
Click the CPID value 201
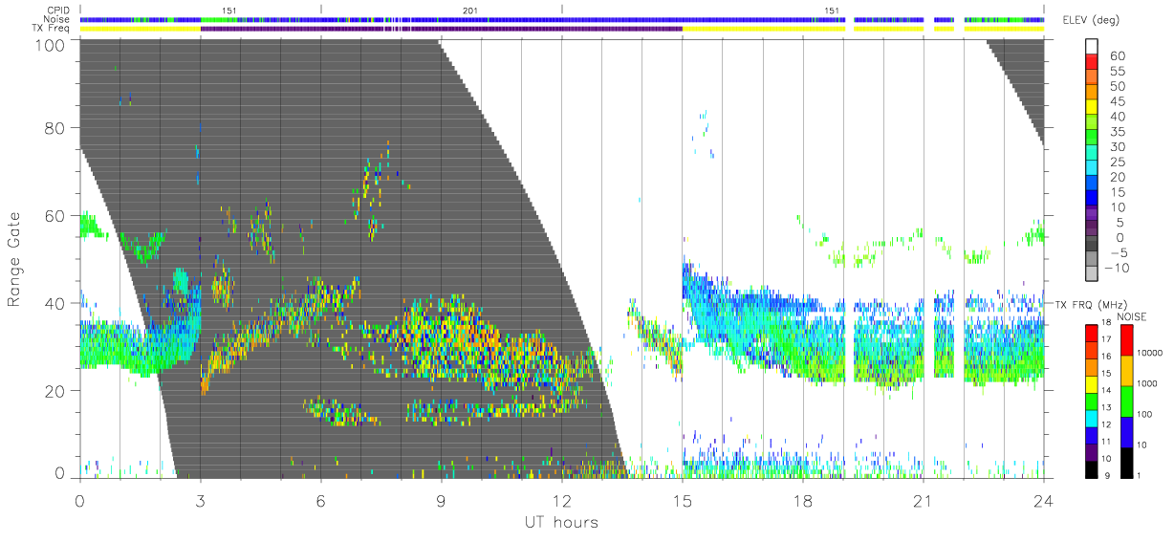470,10
